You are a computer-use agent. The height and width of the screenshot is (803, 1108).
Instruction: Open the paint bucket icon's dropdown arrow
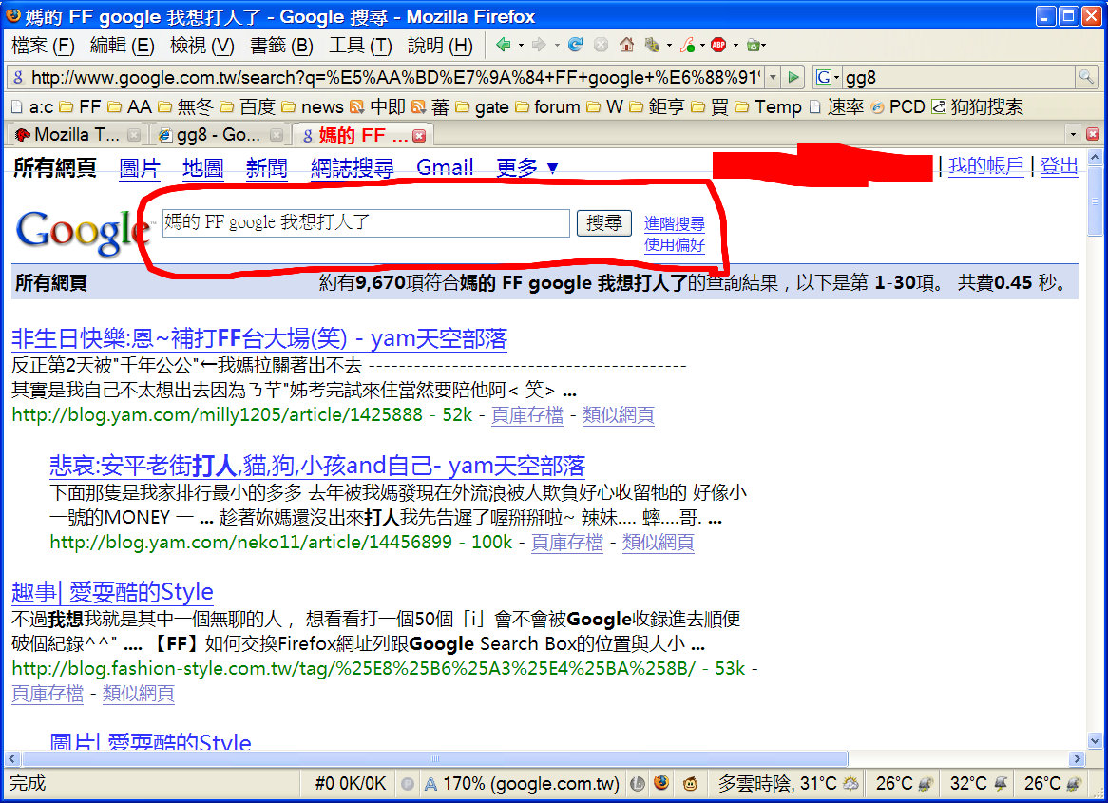click(x=668, y=46)
